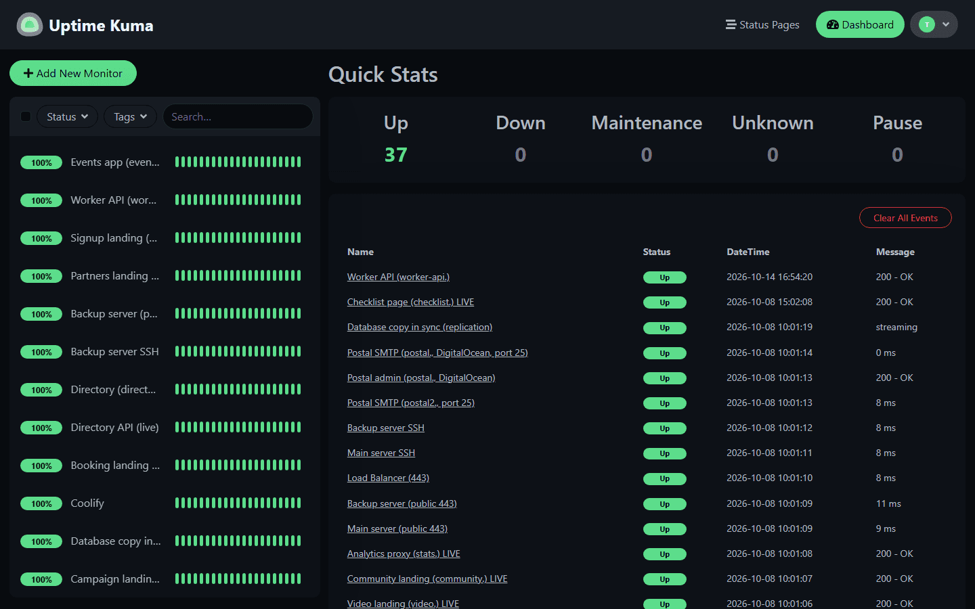Open Load Balancer (443) event link

[388, 478]
